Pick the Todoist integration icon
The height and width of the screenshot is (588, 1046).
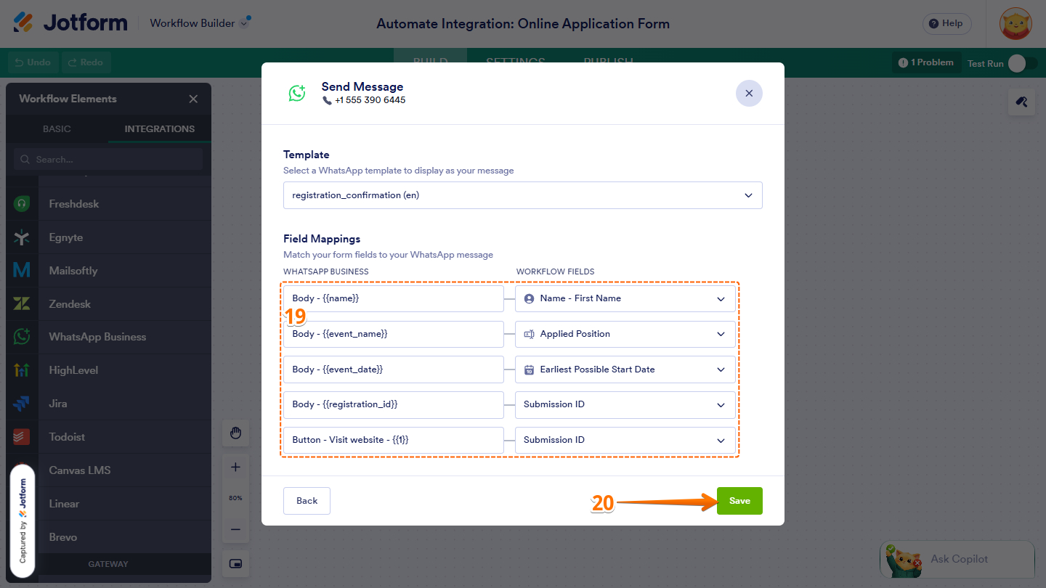22,437
